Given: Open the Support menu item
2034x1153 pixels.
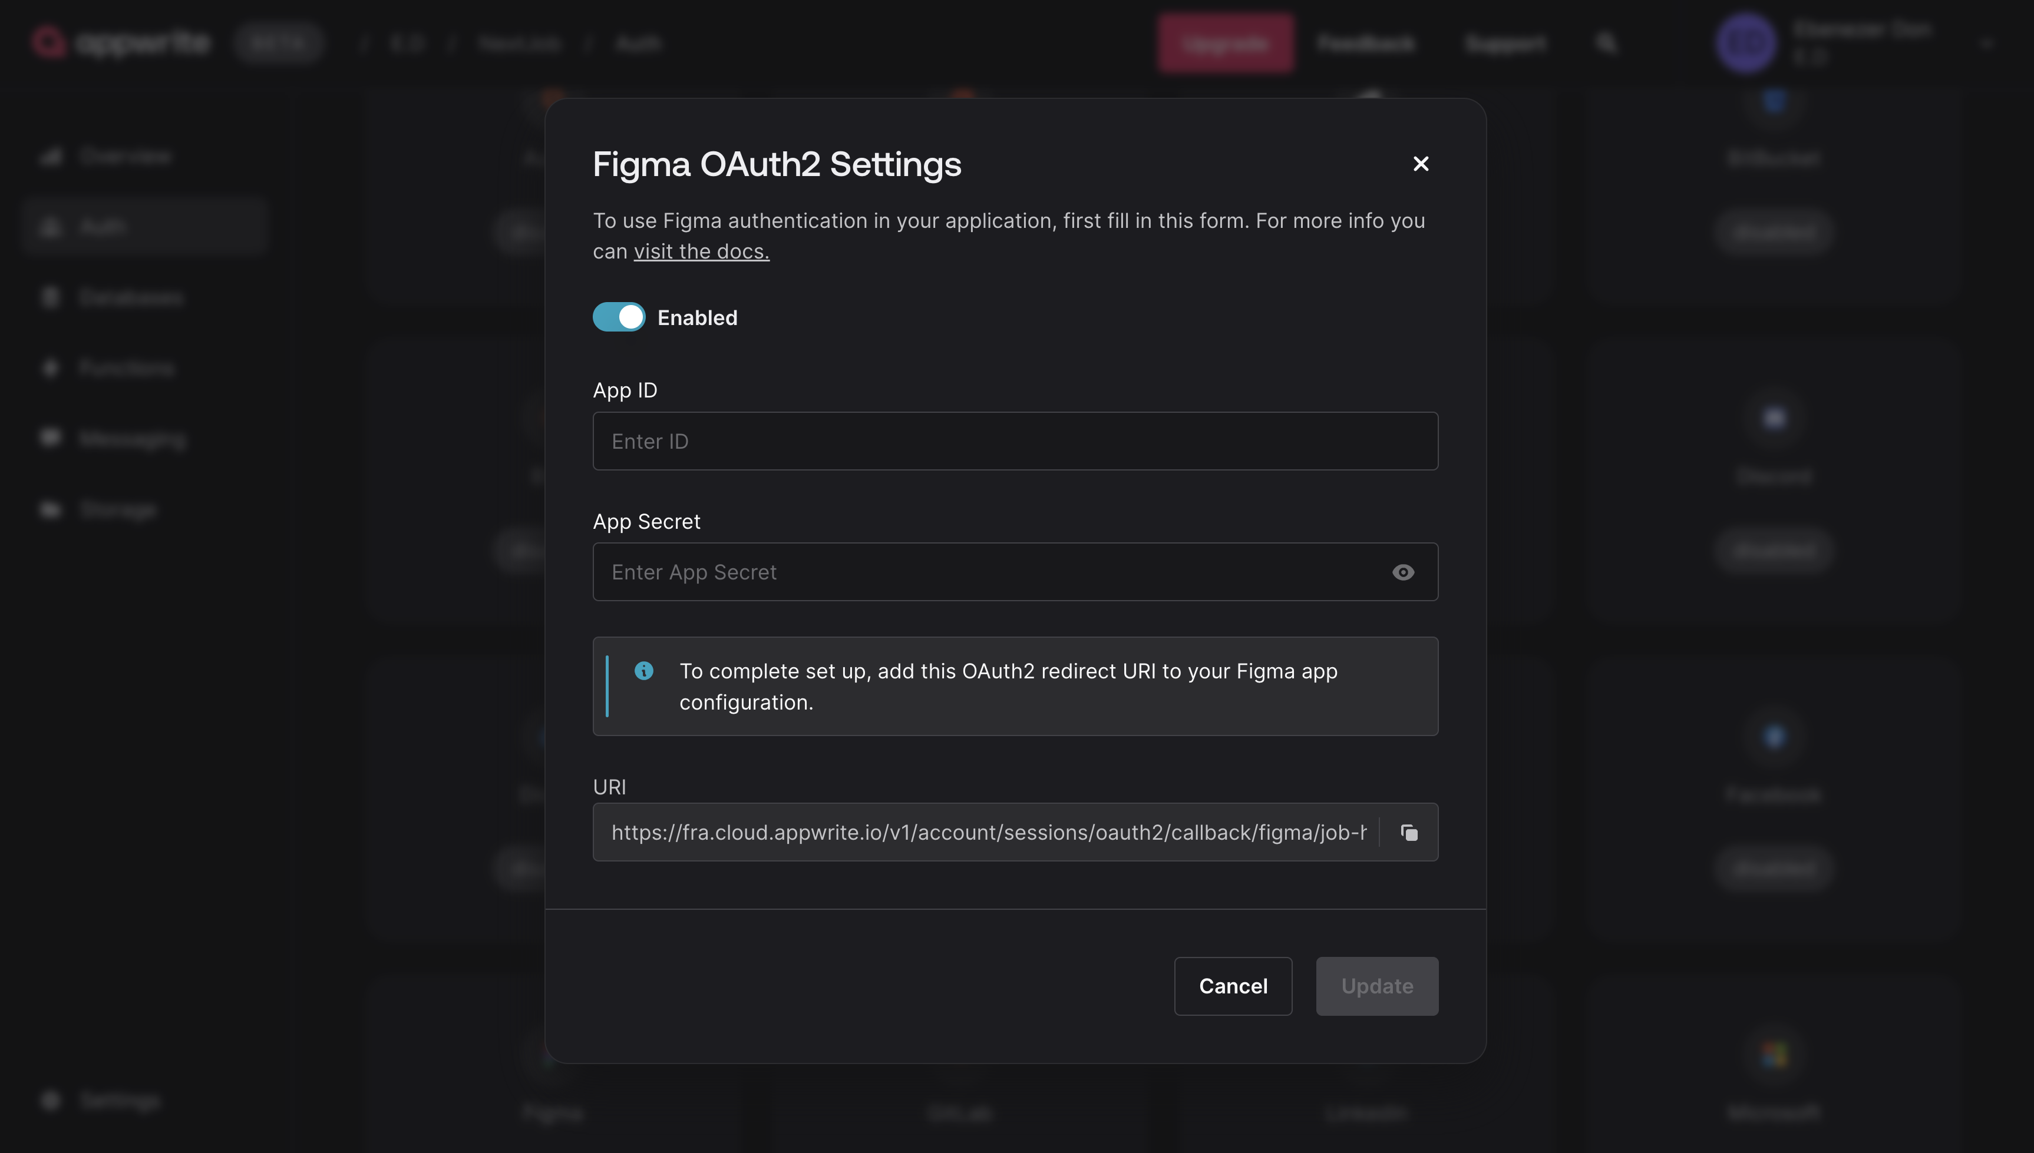Looking at the screenshot, I should click(x=1504, y=43).
